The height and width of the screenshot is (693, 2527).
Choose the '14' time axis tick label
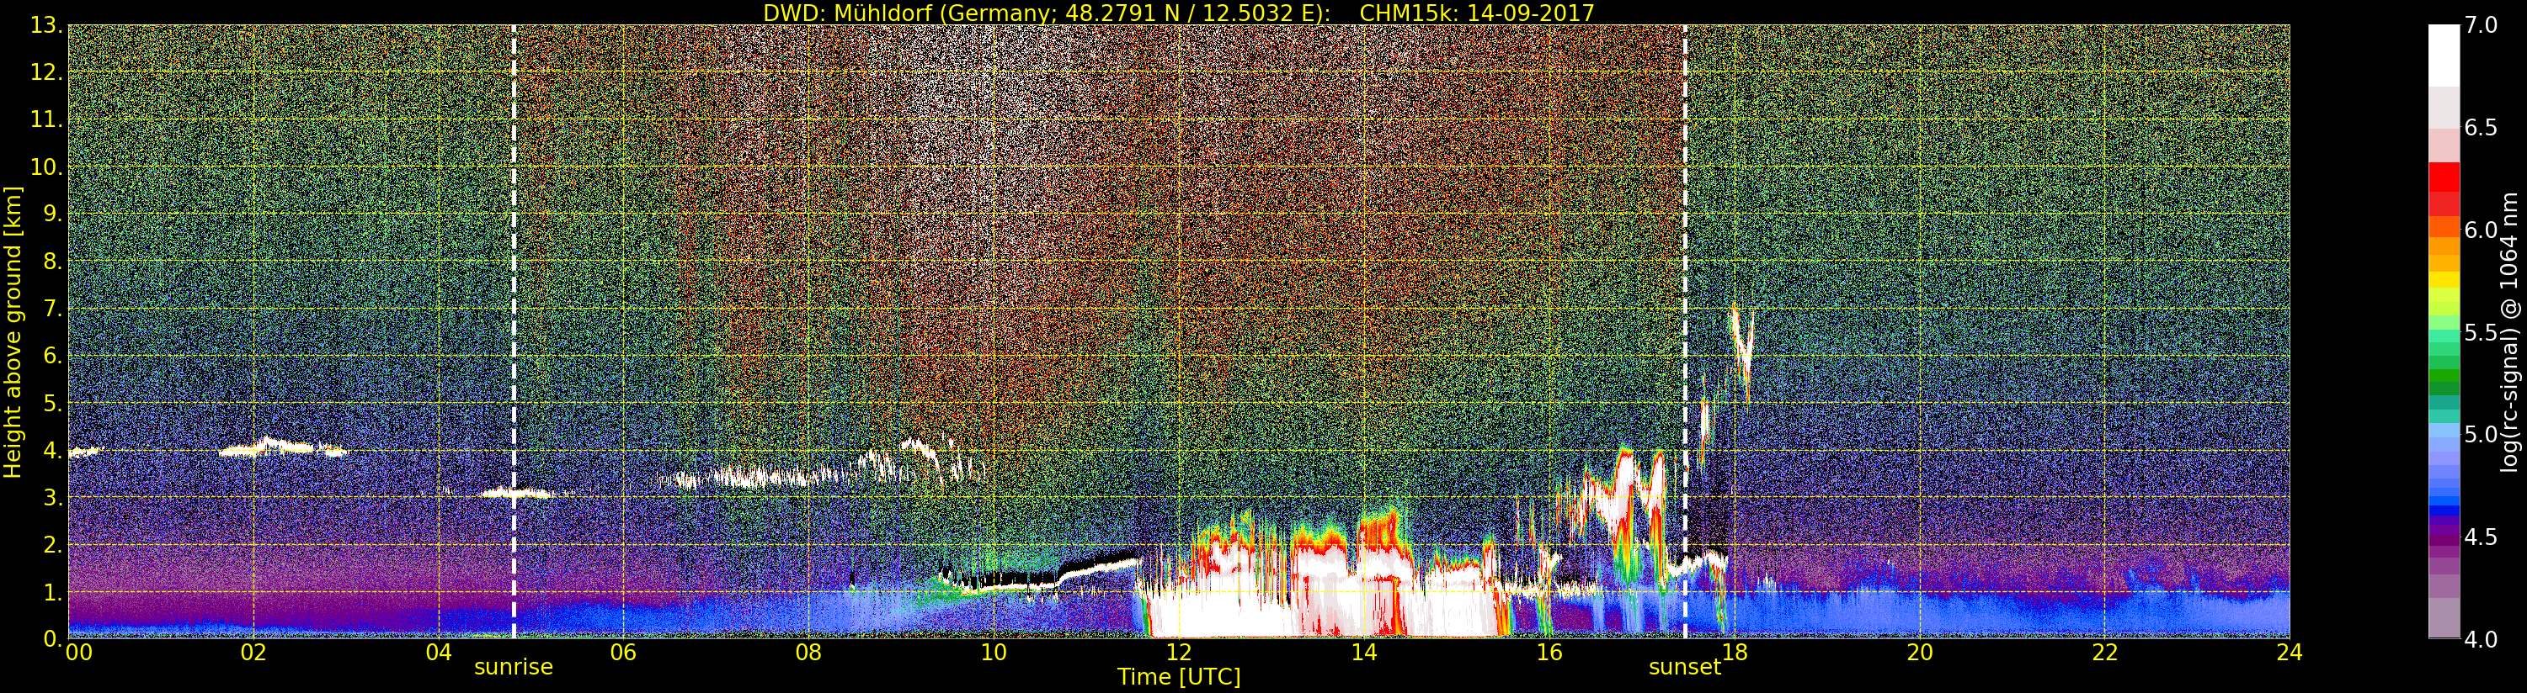(1363, 653)
